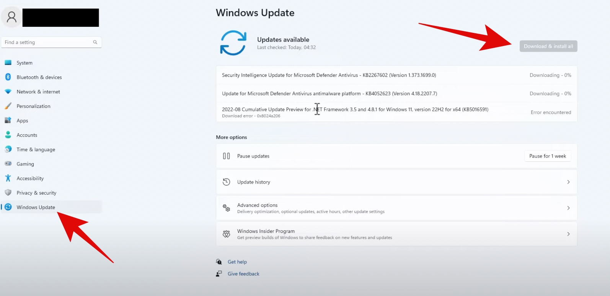
Task: Select the KB5016591 .NET Framework update
Action: 396,112
